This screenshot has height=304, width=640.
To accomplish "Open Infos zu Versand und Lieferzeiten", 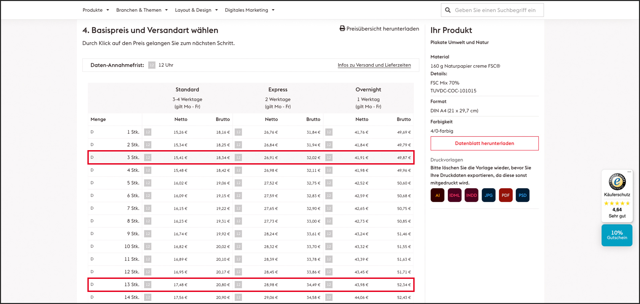I will click(x=374, y=65).
